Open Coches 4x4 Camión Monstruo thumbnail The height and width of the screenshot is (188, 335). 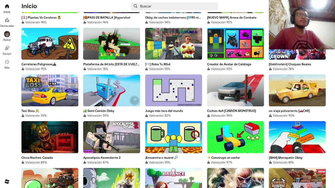click(x=235, y=90)
